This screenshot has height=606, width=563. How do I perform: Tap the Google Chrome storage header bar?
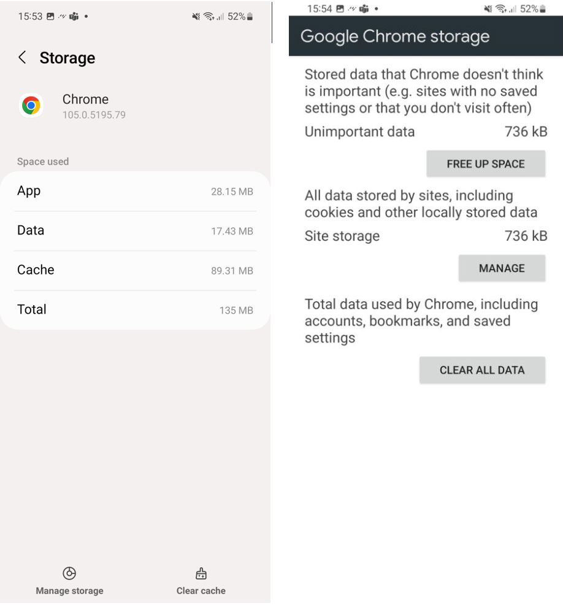(426, 36)
